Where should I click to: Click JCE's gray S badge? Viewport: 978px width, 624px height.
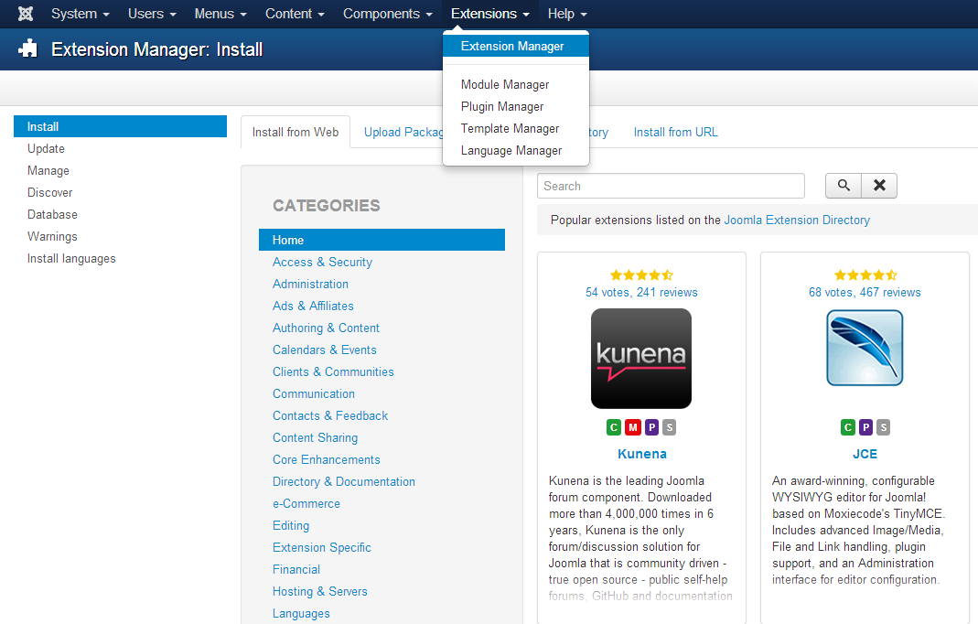(883, 427)
